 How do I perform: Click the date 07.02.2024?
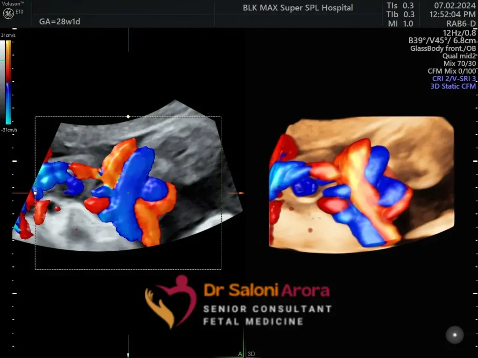tap(455, 6)
